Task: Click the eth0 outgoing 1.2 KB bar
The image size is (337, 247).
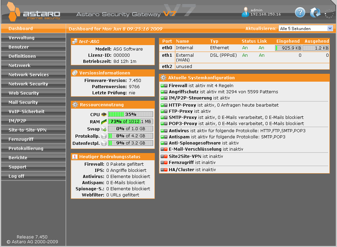Action: (315, 48)
